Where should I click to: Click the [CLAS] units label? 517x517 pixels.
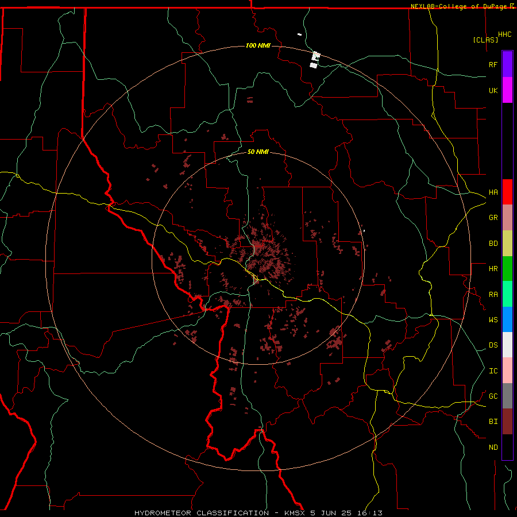pos(485,40)
